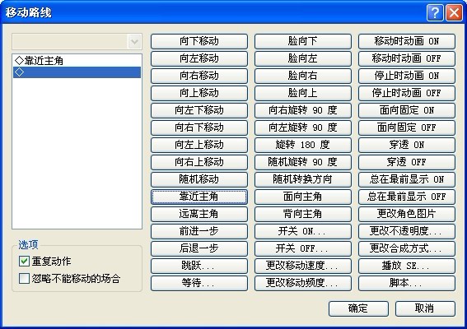Select 脸向右

(x=303, y=76)
